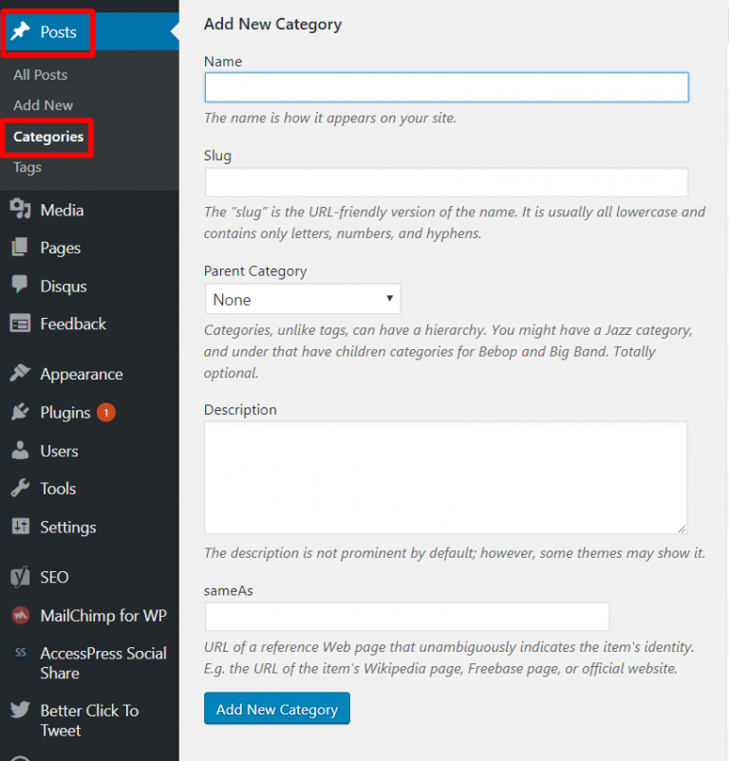Screen dimensions: 729x761
Task: Go to All Posts
Action: 40,74
